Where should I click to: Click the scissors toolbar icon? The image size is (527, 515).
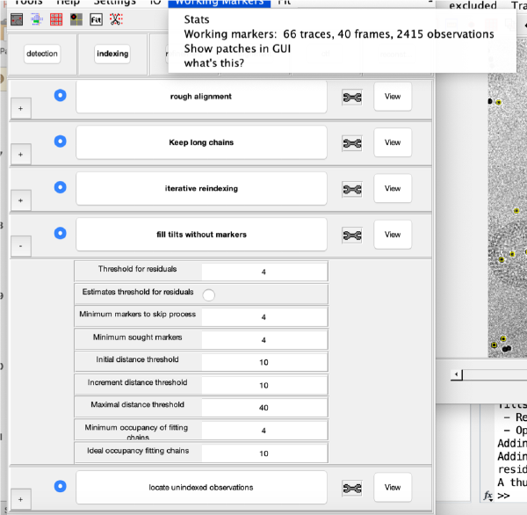click(116, 19)
